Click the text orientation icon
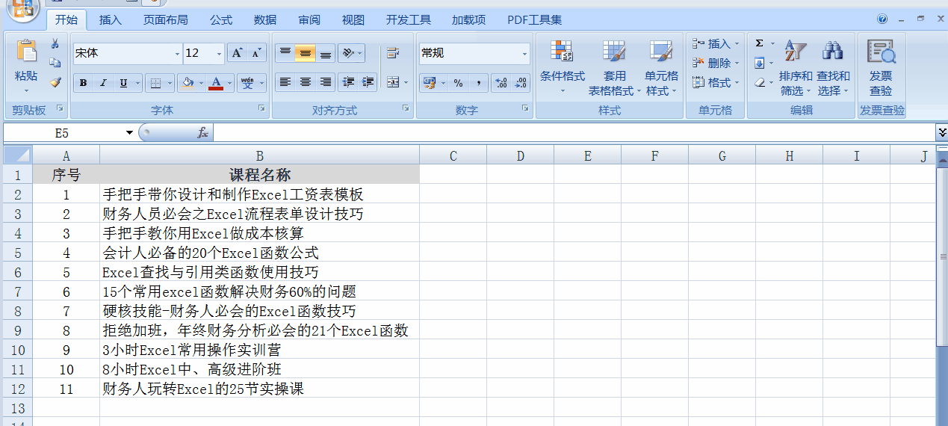The height and width of the screenshot is (426, 948). click(x=347, y=53)
